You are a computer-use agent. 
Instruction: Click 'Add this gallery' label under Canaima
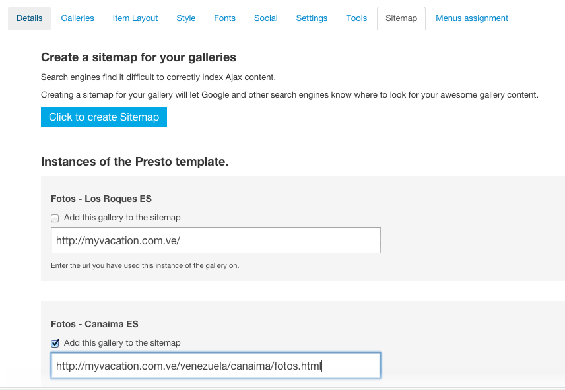point(122,343)
